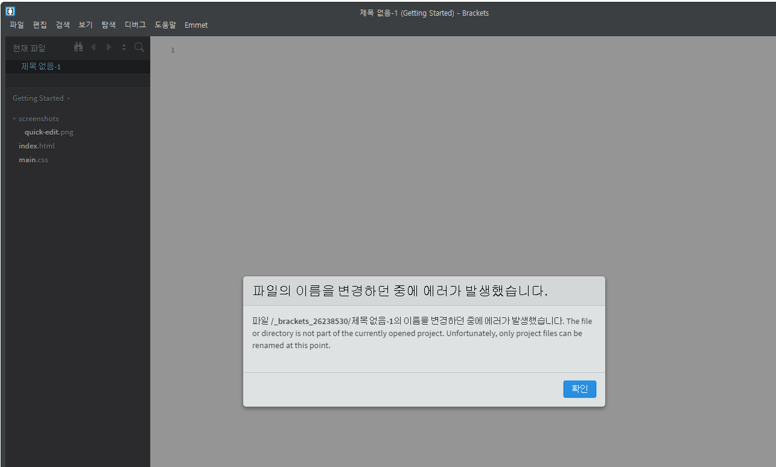Image resolution: width=776 pixels, height=467 pixels.
Task: Expand the 파일 menu
Action: [x=16, y=25]
